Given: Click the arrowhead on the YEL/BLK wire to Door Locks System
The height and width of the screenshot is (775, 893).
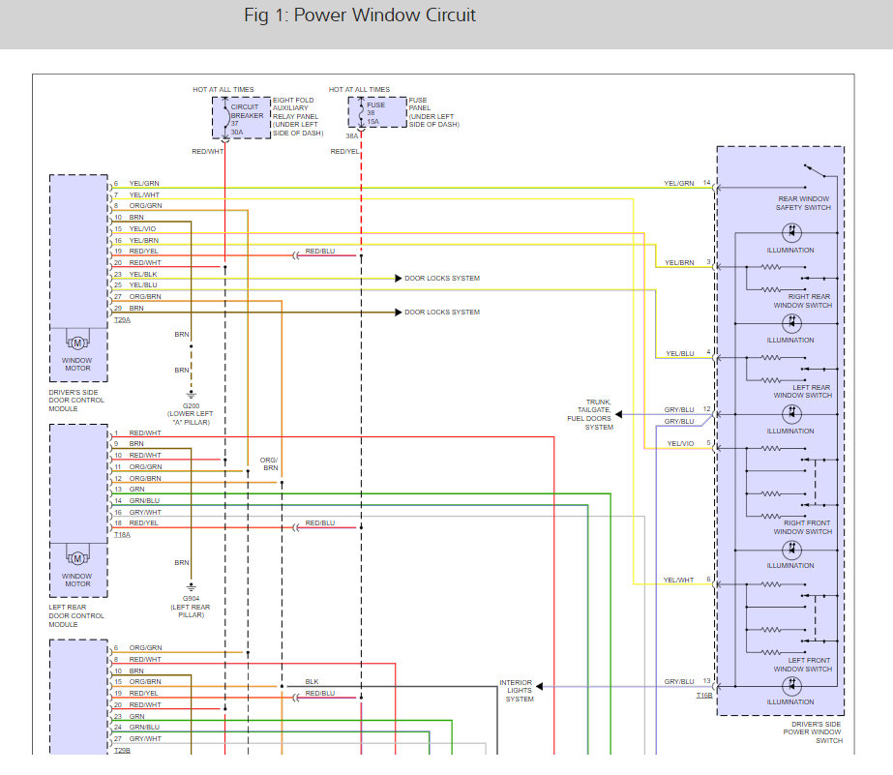Looking at the screenshot, I should [x=399, y=278].
